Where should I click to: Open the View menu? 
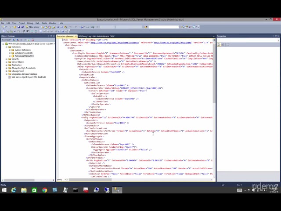(14, 23)
